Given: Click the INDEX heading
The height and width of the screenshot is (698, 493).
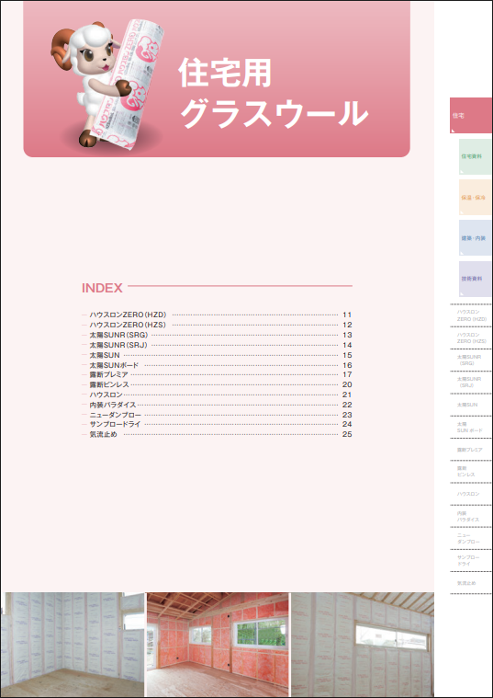Looking at the screenshot, I should pos(102,288).
